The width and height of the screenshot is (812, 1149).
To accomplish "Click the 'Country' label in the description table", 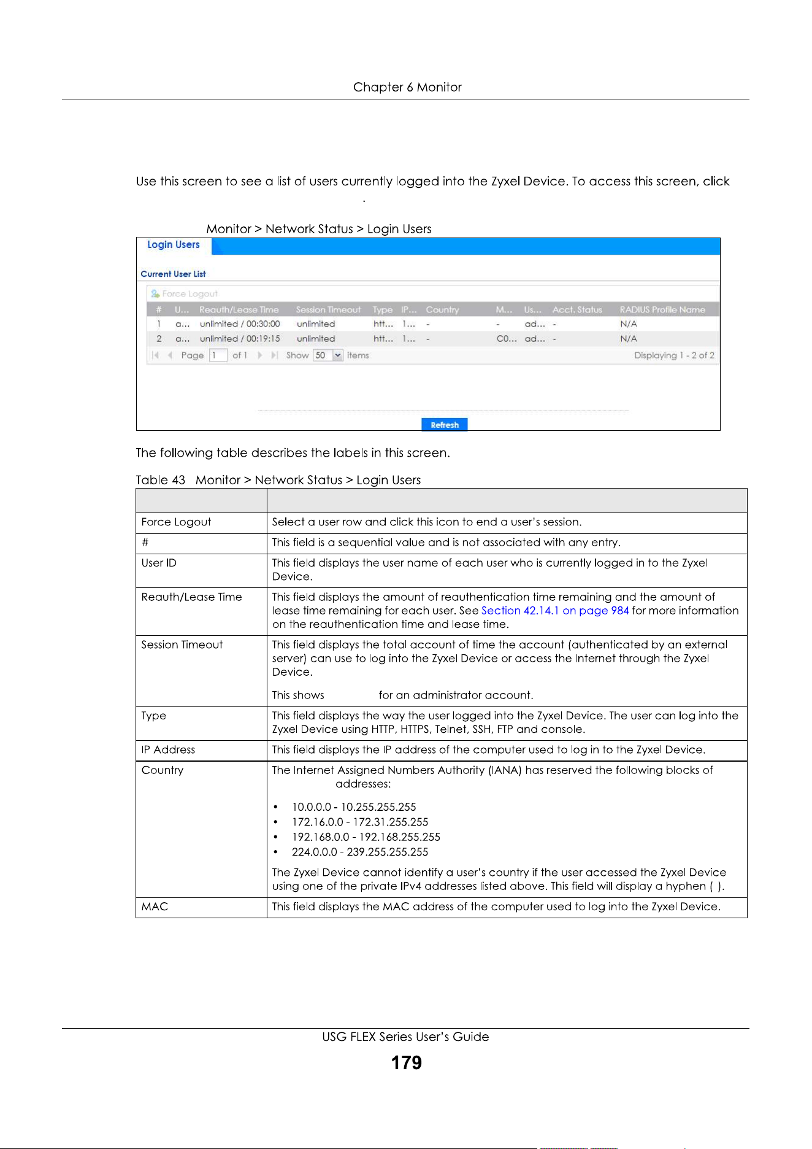I will pos(163,770).
